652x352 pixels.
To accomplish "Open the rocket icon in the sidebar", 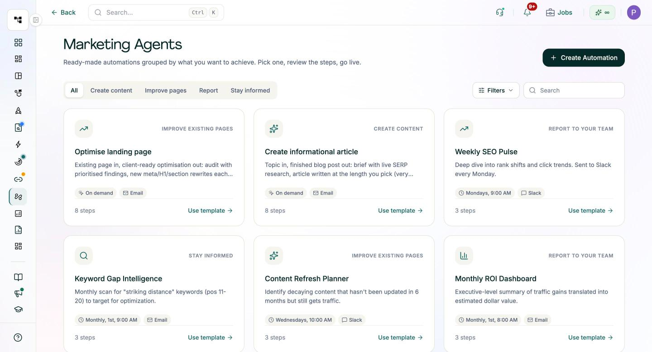I will point(18,110).
